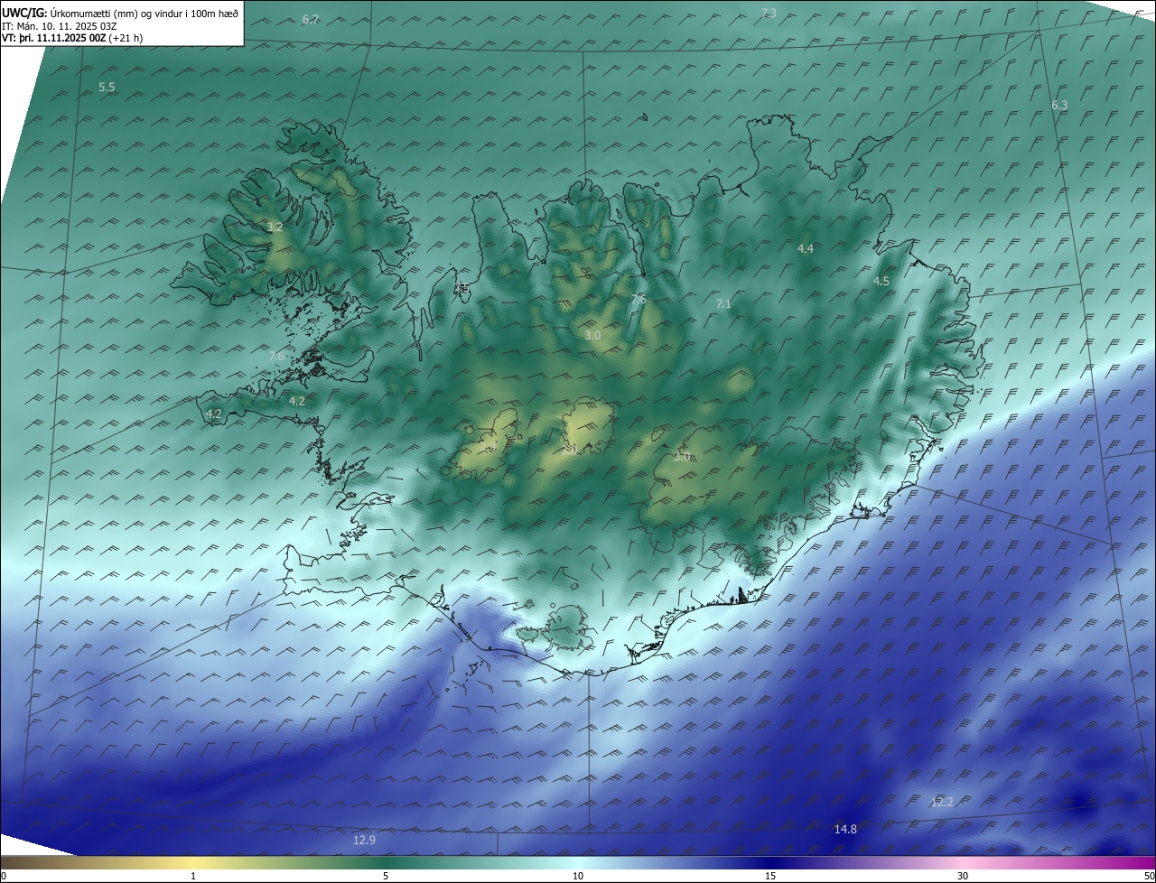The height and width of the screenshot is (883, 1156).
Task: Click the 7.1 value label on the map
Action: (723, 304)
